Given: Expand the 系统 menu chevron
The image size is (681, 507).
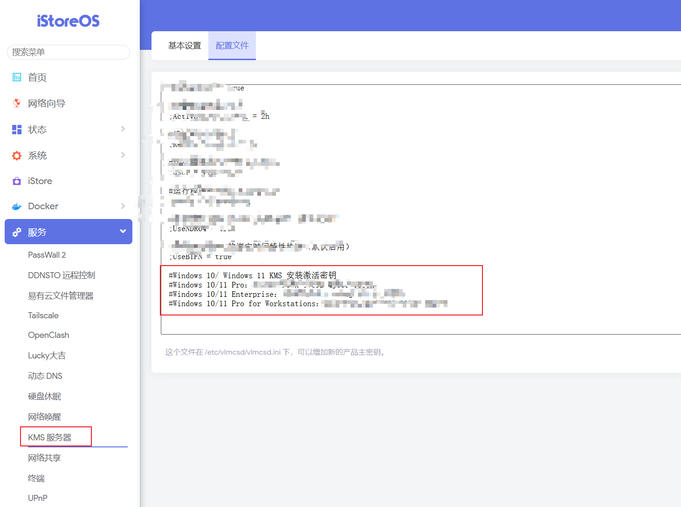Looking at the screenshot, I should point(123,155).
